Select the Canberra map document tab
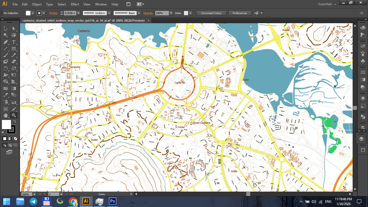Screen dimensions: 368x207 coord(84,20)
